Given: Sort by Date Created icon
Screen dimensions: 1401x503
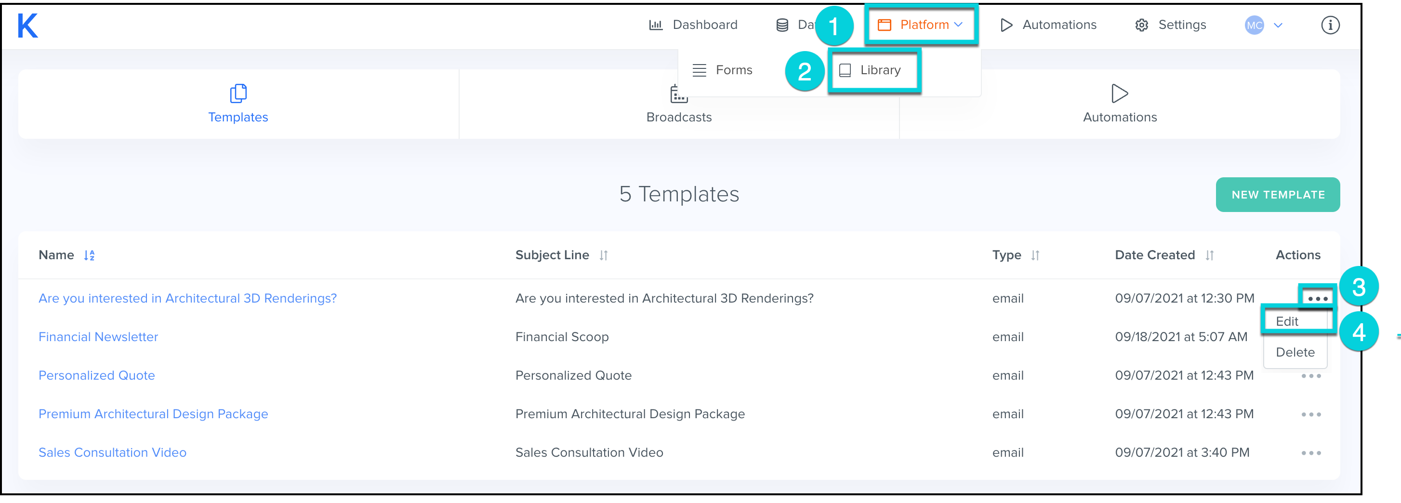Looking at the screenshot, I should (x=1209, y=255).
